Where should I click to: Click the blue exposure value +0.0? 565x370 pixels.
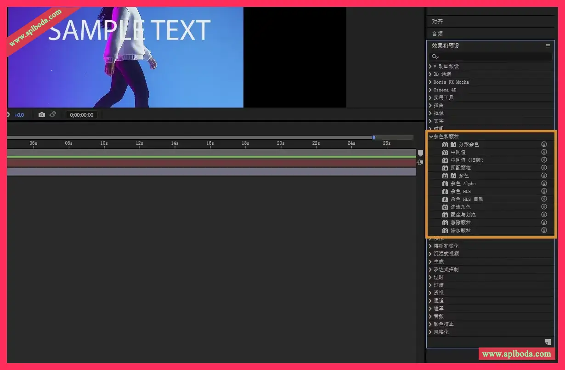pos(19,115)
